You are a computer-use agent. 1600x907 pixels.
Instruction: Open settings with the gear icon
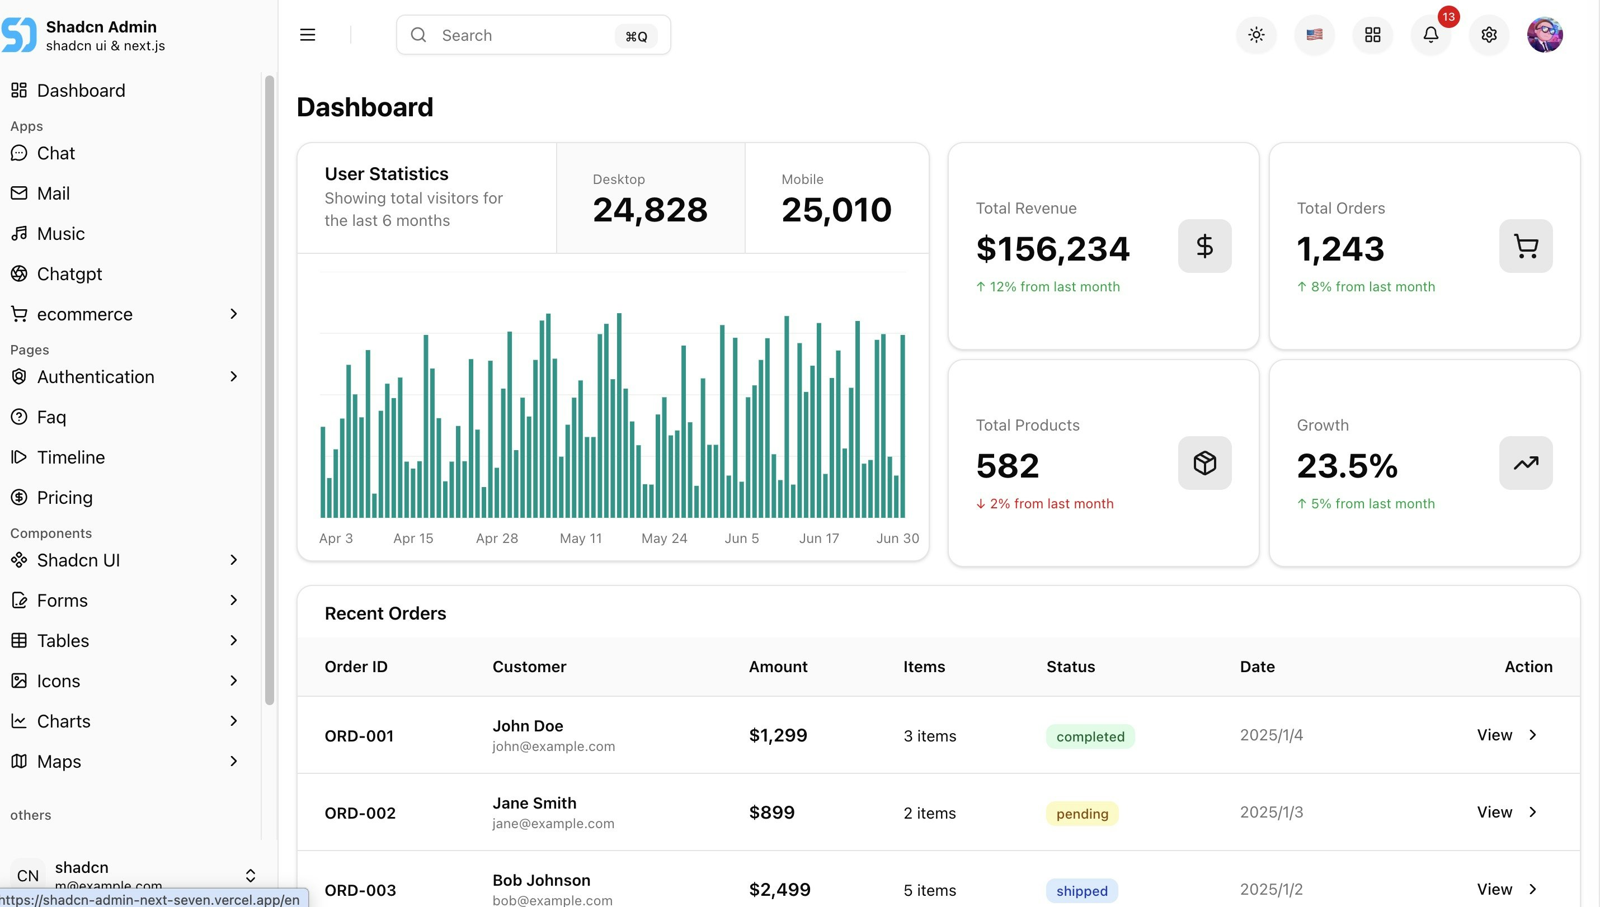1489,35
